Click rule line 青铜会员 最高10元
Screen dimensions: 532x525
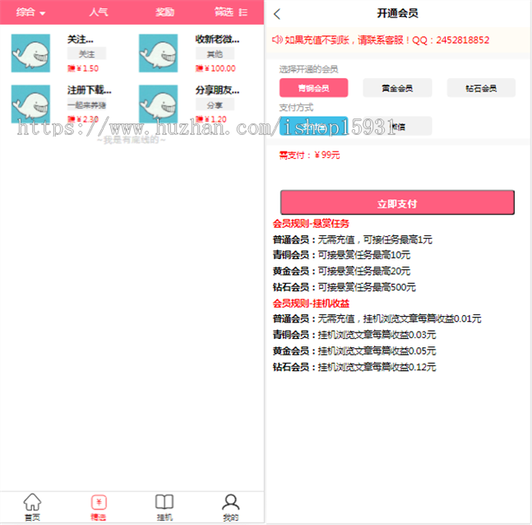click(x=341, y=255)
